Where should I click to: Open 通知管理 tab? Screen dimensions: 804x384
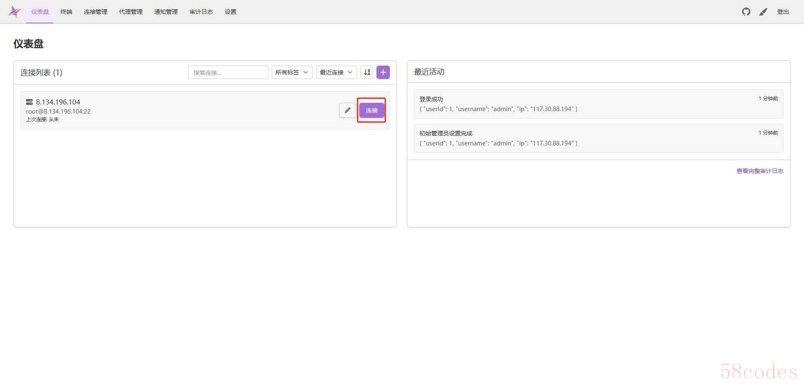(166, 12)
